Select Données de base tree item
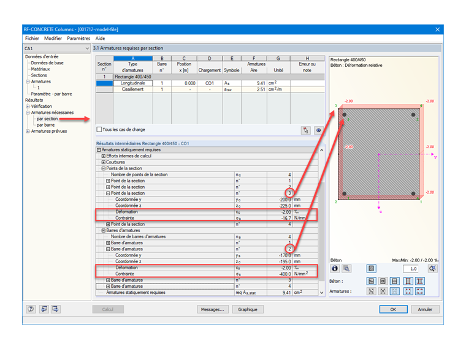This screenshot has width=466, height=349. pyautogui.click(x=47, y=63)
